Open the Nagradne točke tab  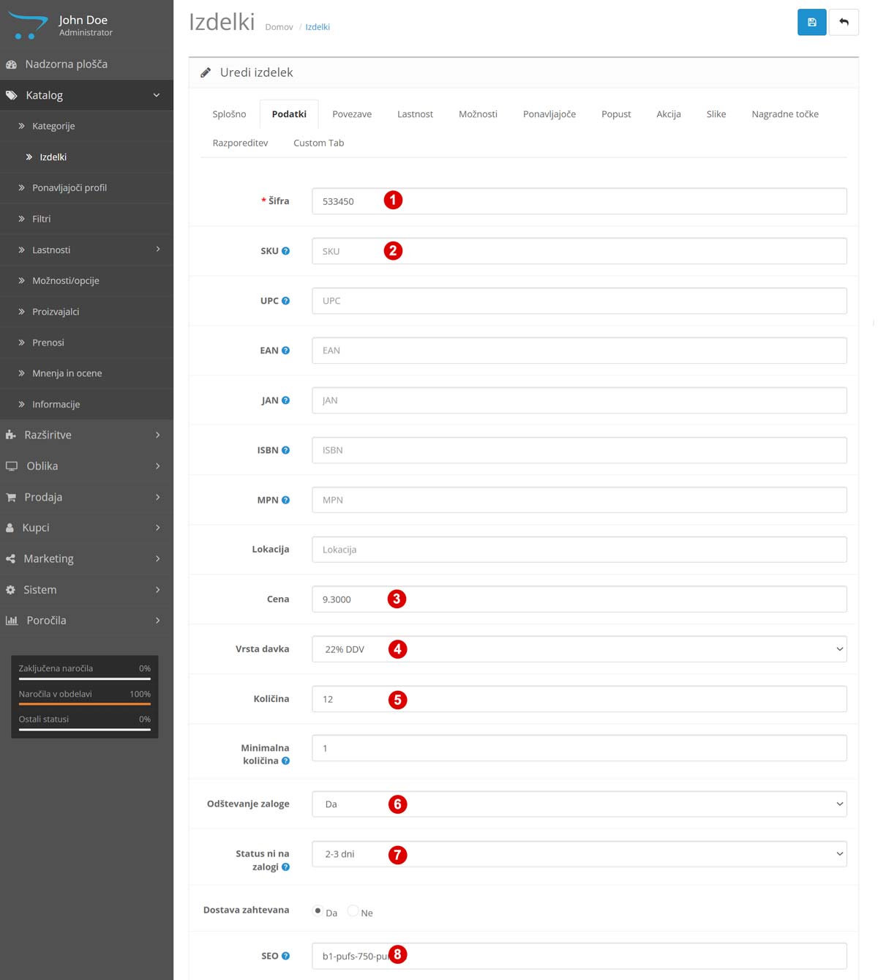tap(784, 114)
